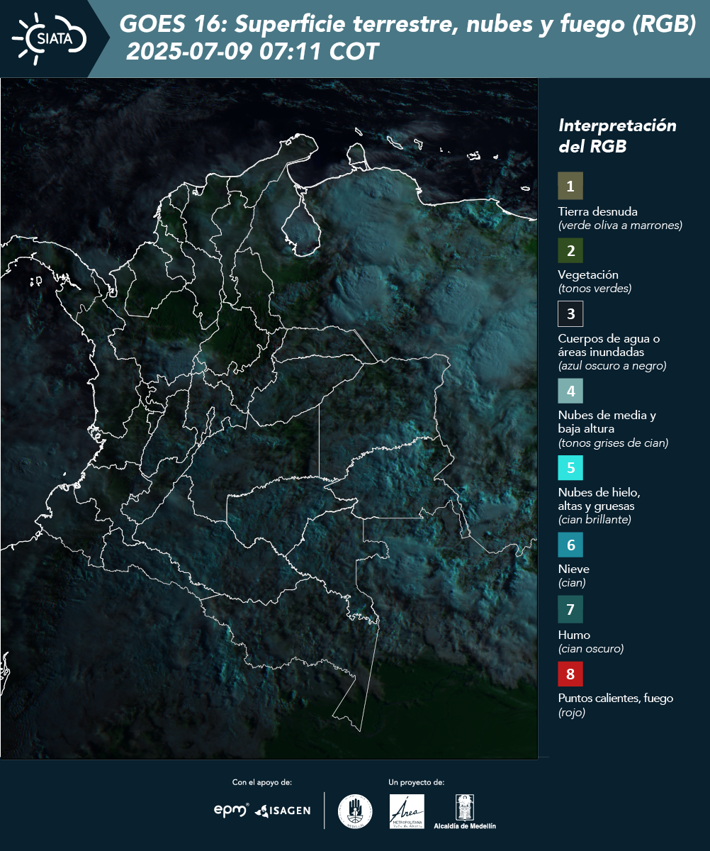The height and width of the screenshot is (851, 710).
Task: Click 'Nubes de media y baja altura' label
Action: [x=607, y=422]
